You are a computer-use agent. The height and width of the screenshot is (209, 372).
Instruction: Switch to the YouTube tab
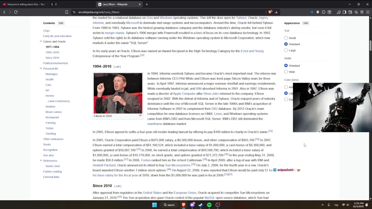pos(24,4)
